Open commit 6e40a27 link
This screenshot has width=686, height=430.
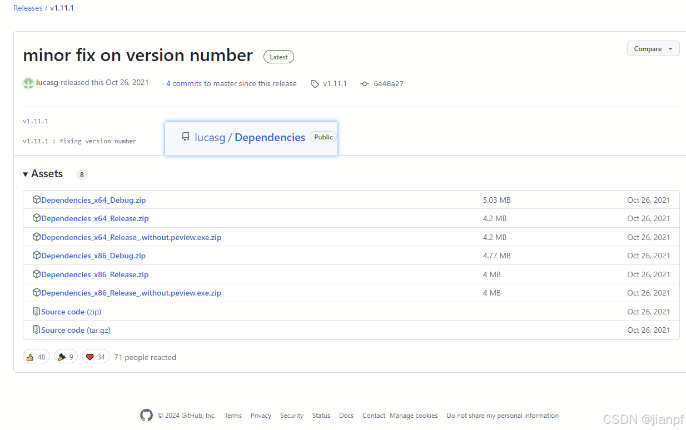(x=389, y=84)
